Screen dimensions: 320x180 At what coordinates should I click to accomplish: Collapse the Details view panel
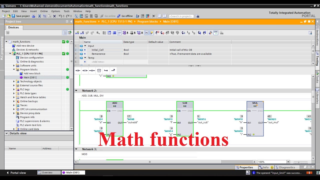7,133
